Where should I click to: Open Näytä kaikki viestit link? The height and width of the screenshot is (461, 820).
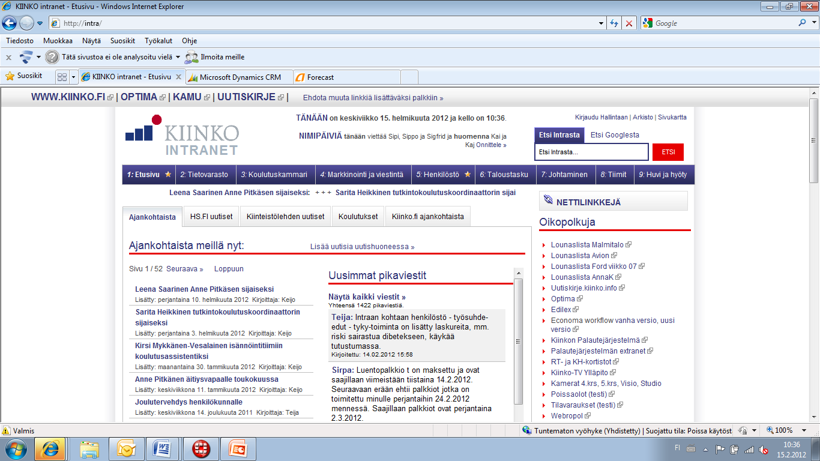[367, 297]
